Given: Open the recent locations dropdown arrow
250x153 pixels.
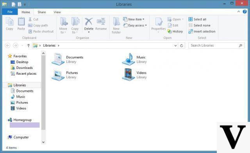Looking at the screenshot, I should point(22,46).
